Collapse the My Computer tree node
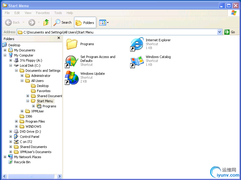 point(5,55)
